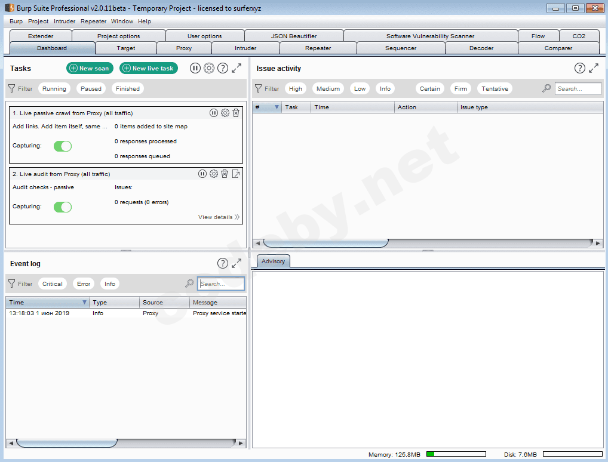608x462 pixels.
Task: Open the Extender tab
Action: 41,36
